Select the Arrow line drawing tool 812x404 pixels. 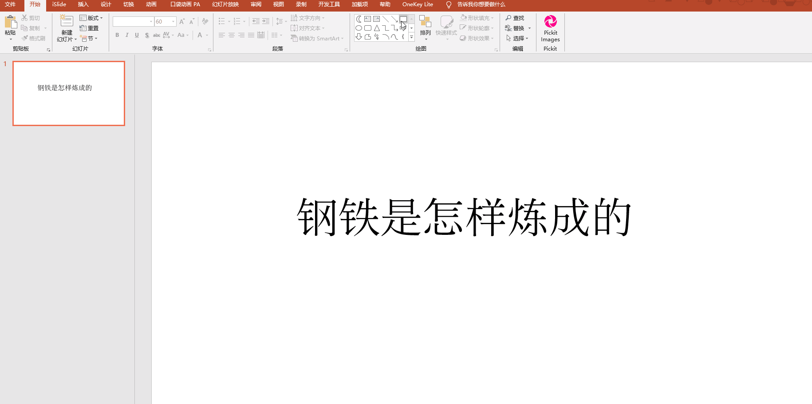click(394, 19)
